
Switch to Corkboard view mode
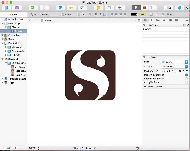tap(145, 8)
